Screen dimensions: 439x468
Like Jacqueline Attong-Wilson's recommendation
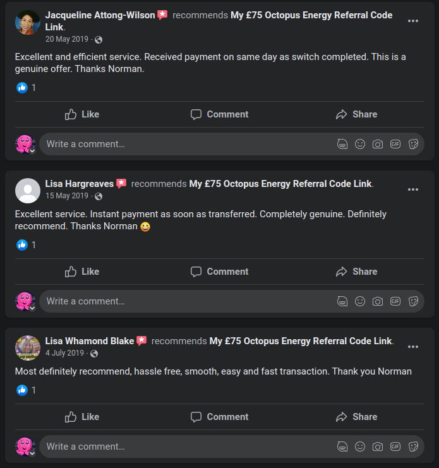tap(82, 114)
